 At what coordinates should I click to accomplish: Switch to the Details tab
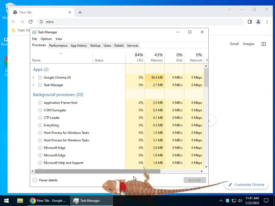point(119,46)
